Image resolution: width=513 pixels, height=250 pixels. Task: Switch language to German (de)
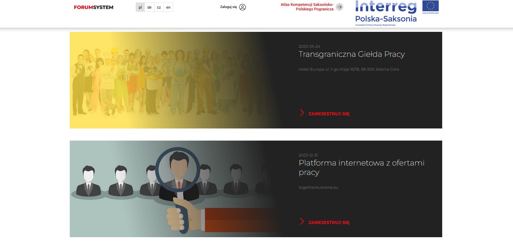[149, 7]
